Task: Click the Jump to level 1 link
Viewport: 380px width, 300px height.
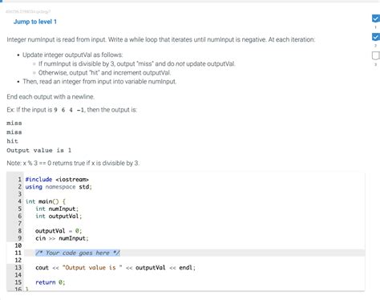Action: click(35, 22)
